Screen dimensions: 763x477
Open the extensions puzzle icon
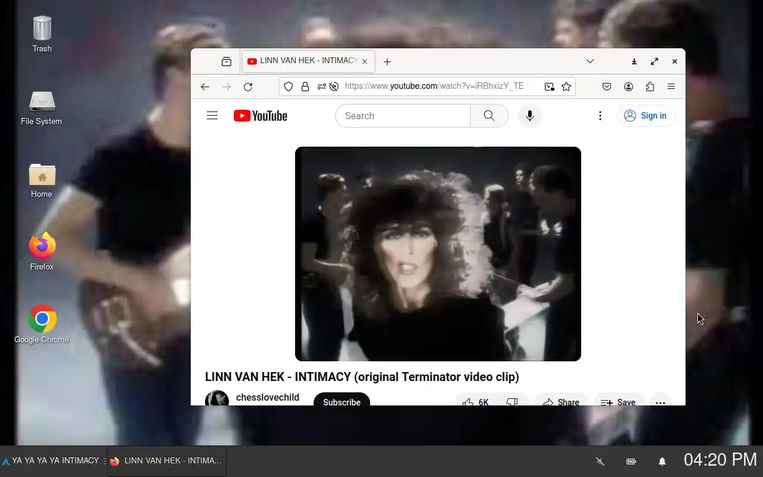tap(650, 86)
